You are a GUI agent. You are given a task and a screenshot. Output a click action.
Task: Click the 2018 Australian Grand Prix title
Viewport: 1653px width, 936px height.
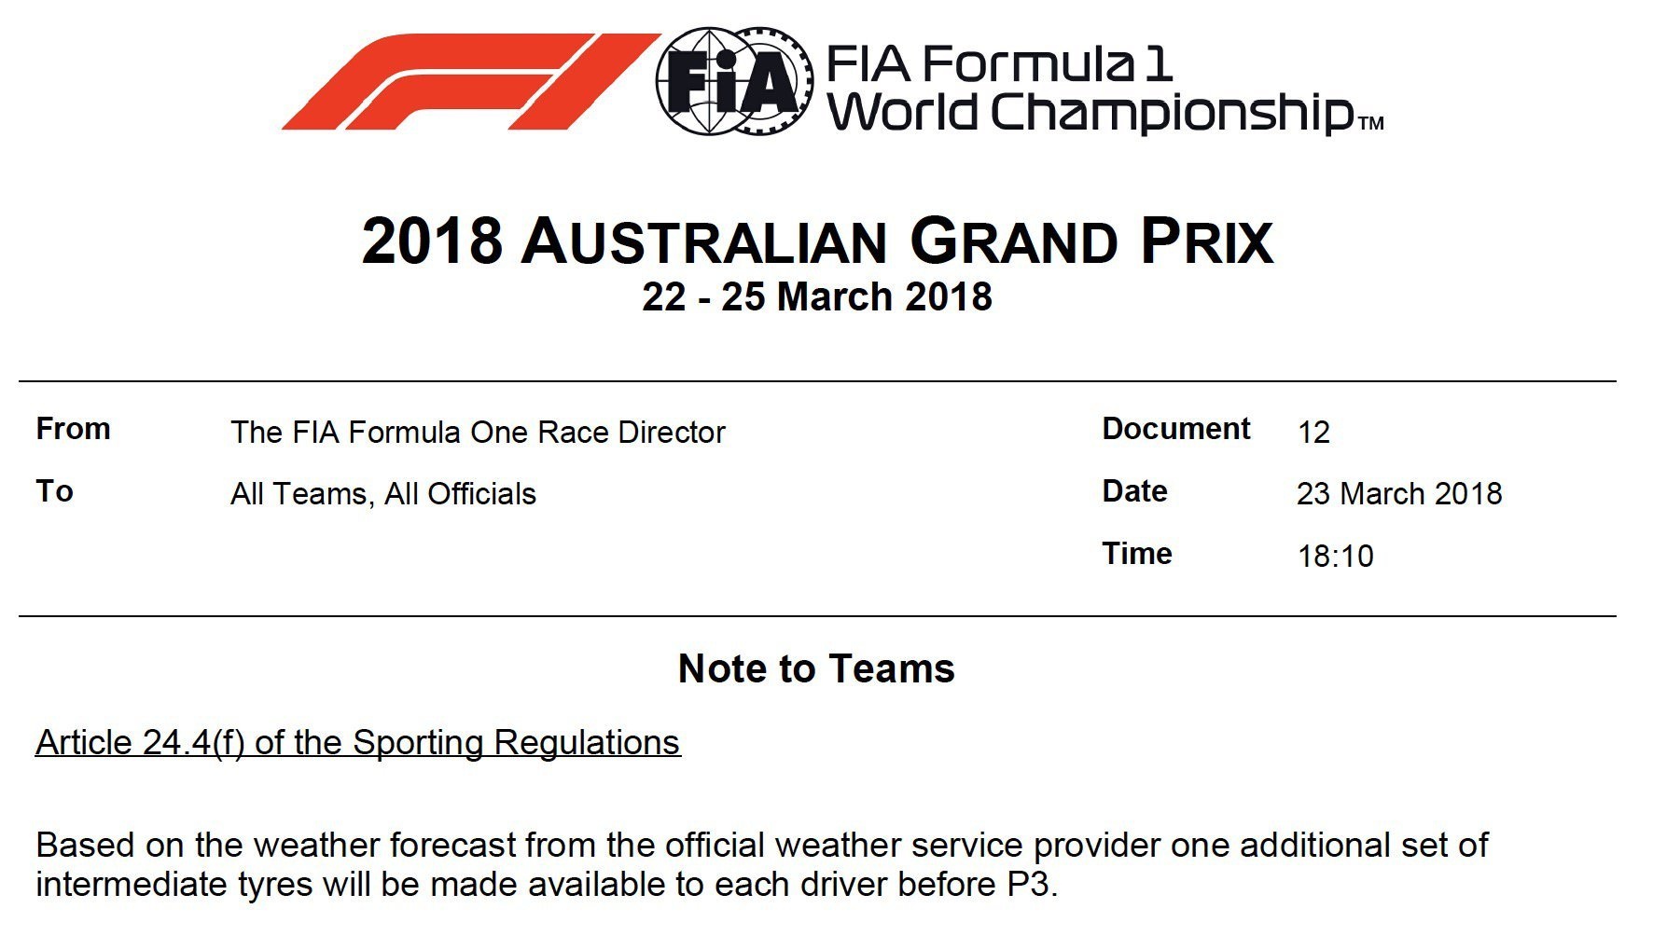point(817,241)
